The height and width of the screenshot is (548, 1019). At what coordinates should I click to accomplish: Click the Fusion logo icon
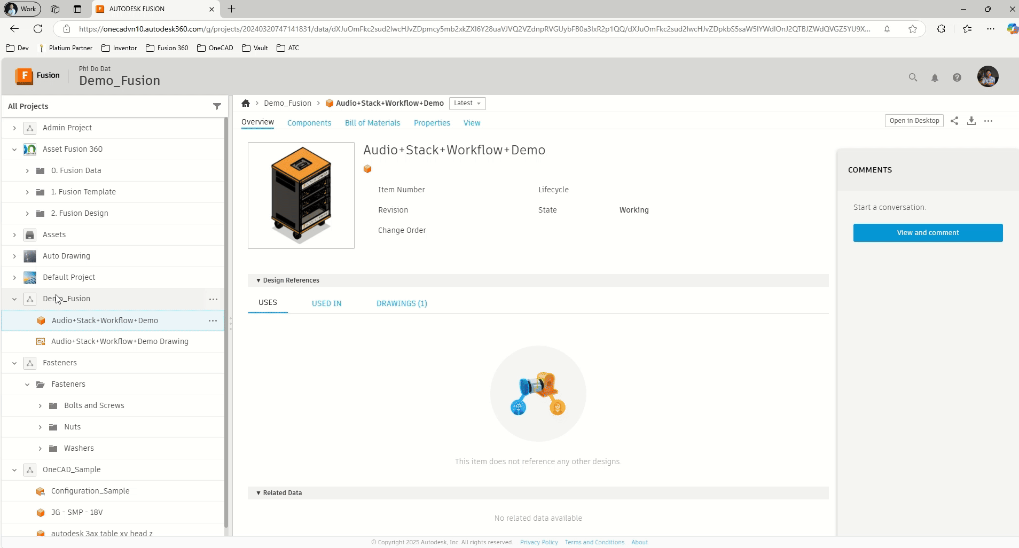tap(24, 76)
